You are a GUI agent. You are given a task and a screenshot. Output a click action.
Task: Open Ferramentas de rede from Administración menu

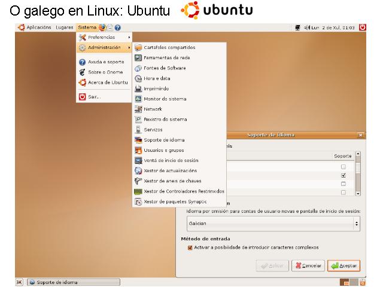point(166,57)
